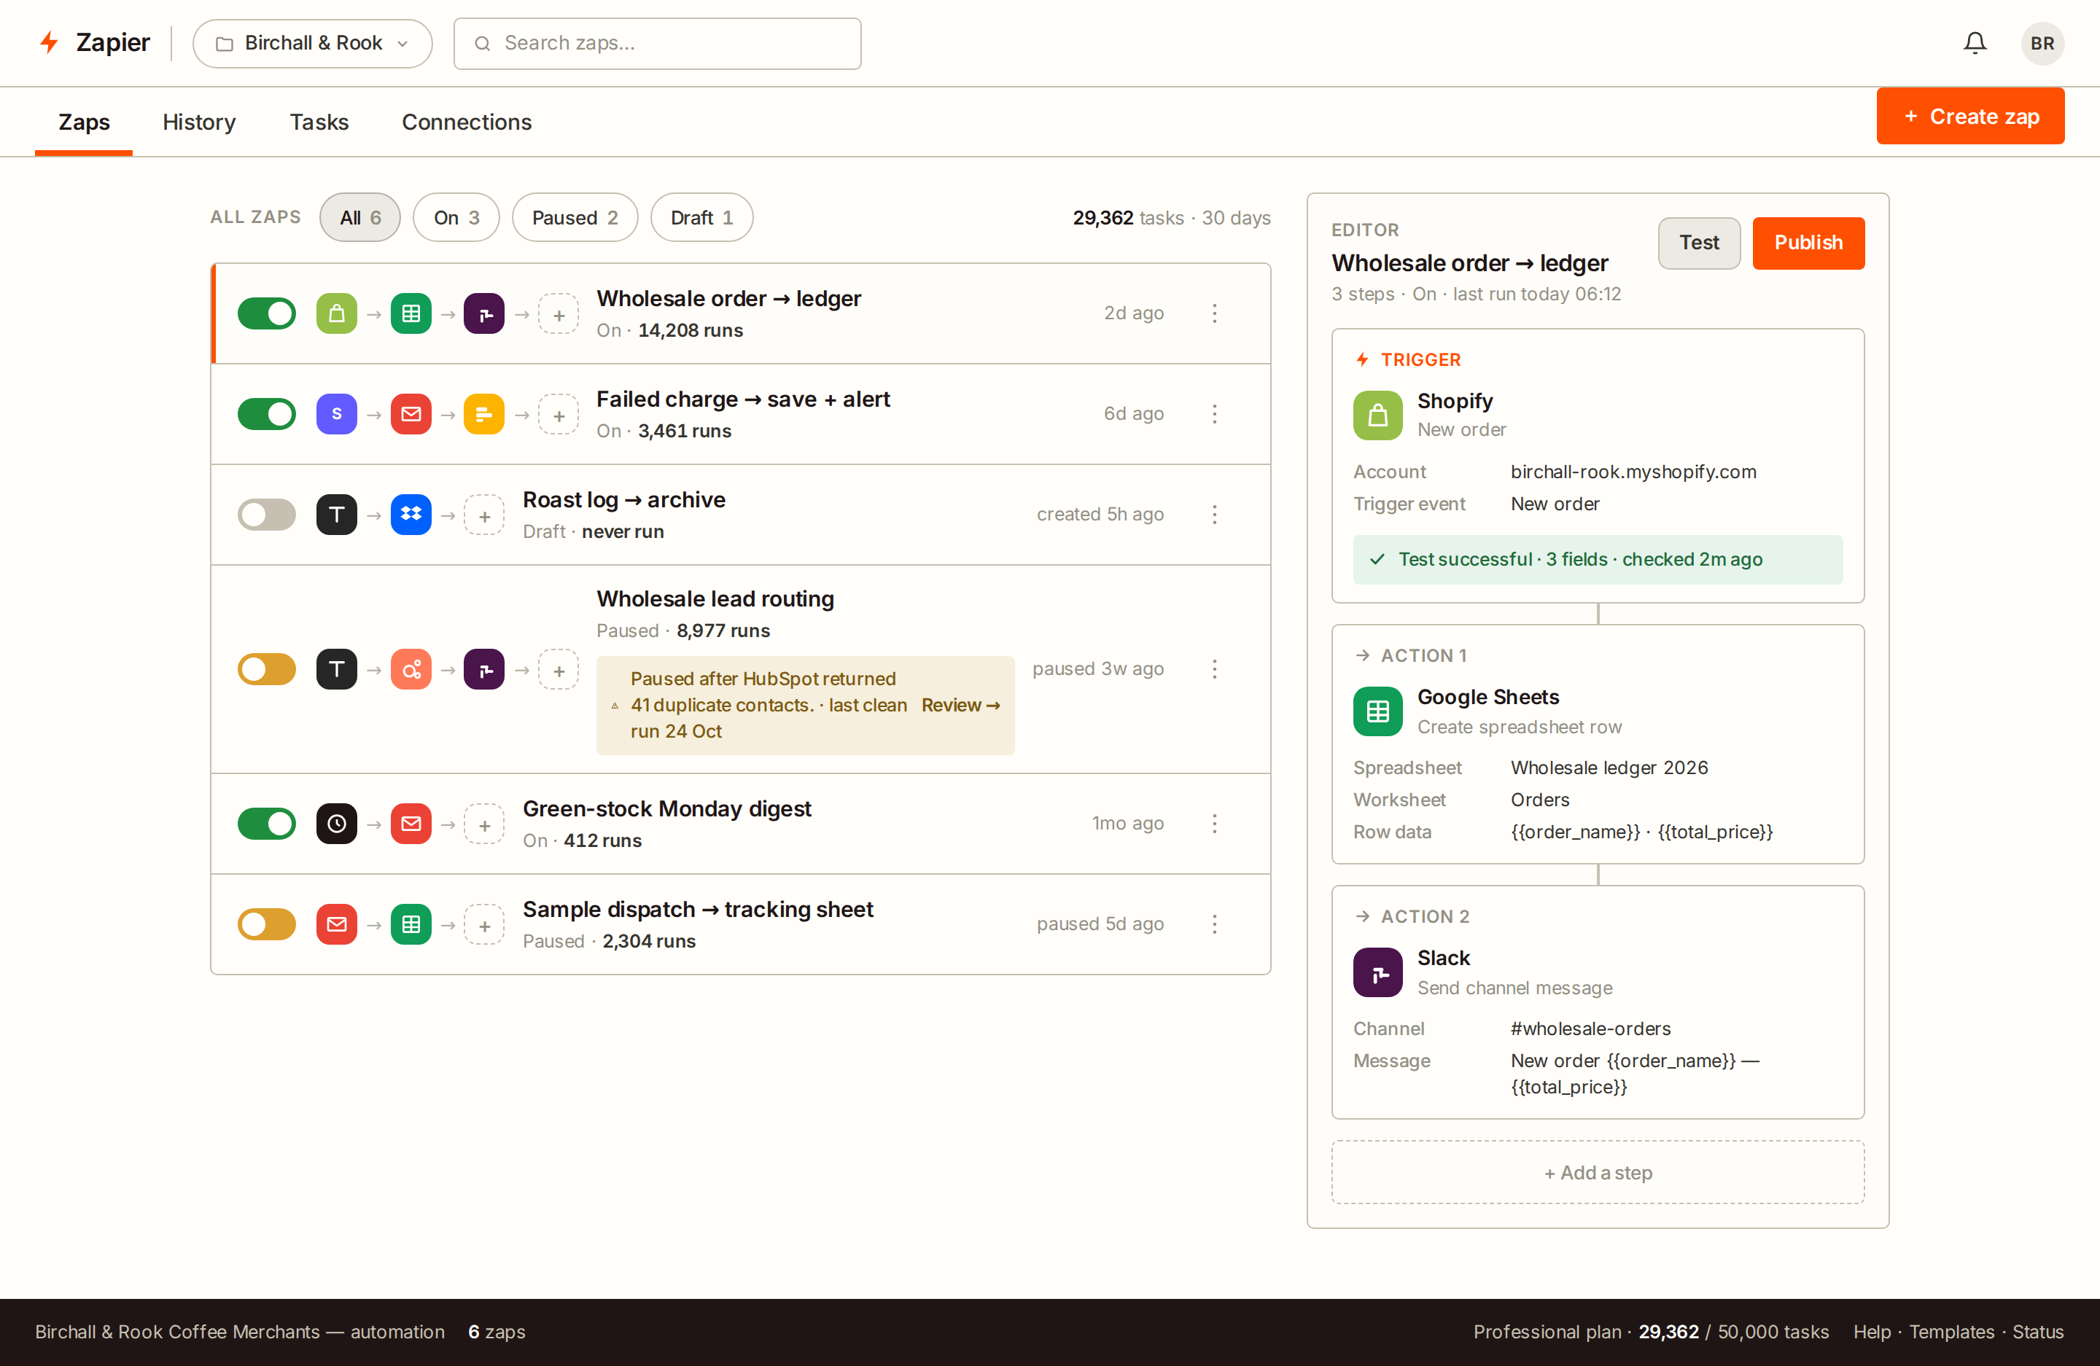Click Gmail icon in Failed charge row
This screenshot has height=1366, width=2100.
point(411,413)
